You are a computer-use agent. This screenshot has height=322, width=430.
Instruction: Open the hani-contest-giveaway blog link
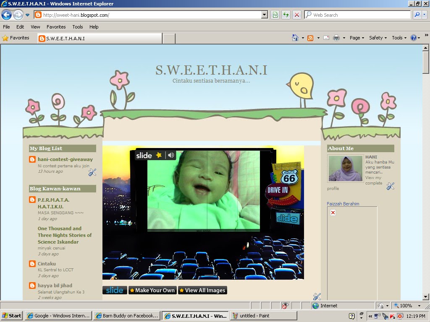point(65,159)
